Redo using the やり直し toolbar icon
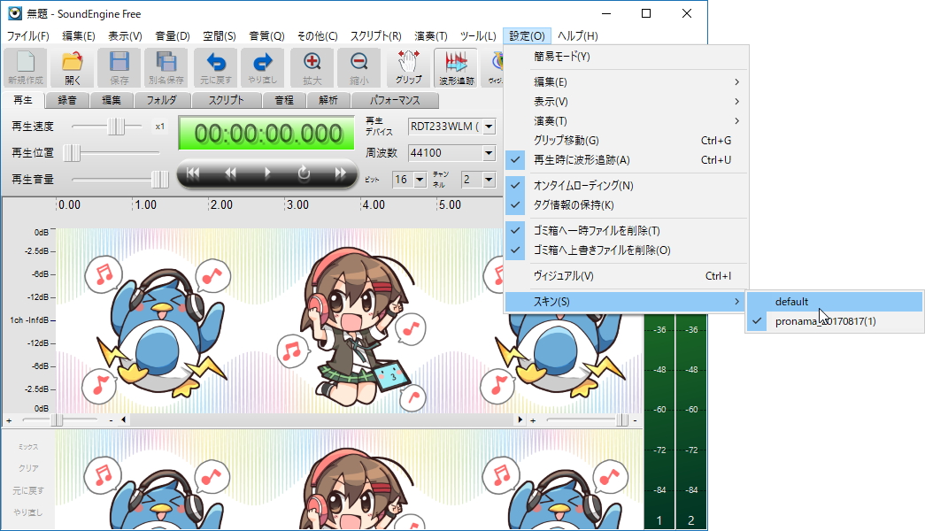The width and height of the screenshot is (925, 531). pos(262,66)
